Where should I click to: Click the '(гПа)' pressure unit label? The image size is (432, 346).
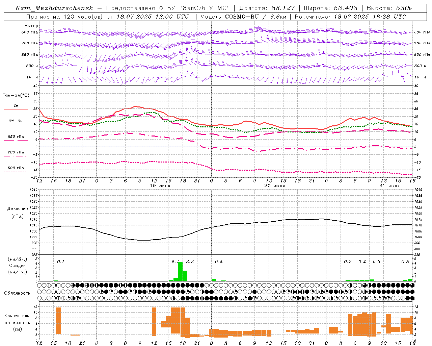coord(17,216)
